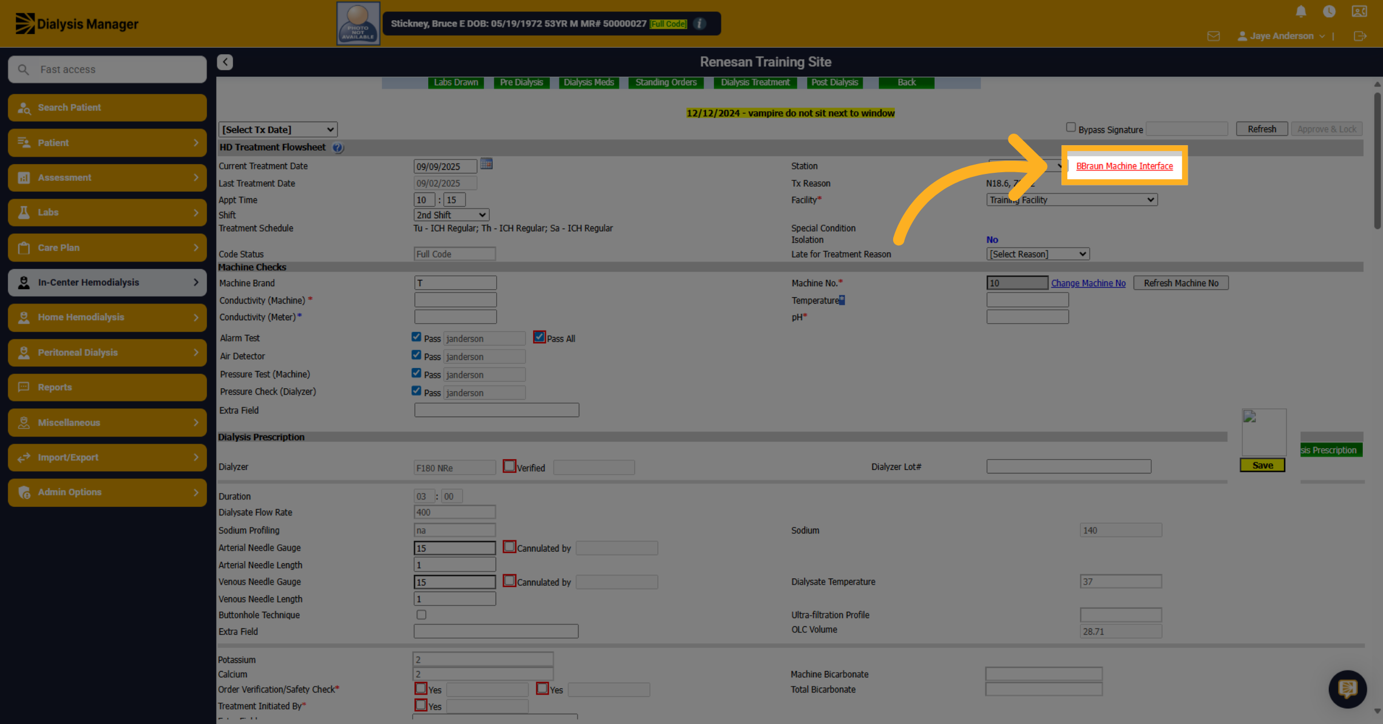Check the Buttonhole Technique checkbox
The width and height of the screenshot is (1383, 724).
[x=421, y=615]
